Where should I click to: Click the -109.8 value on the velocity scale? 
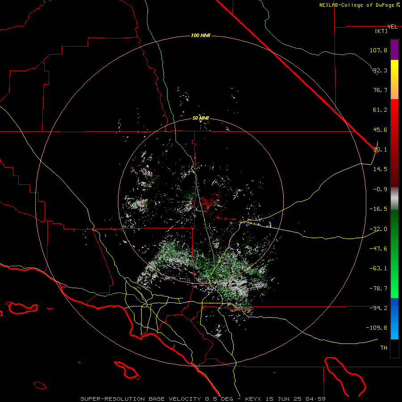377,328
